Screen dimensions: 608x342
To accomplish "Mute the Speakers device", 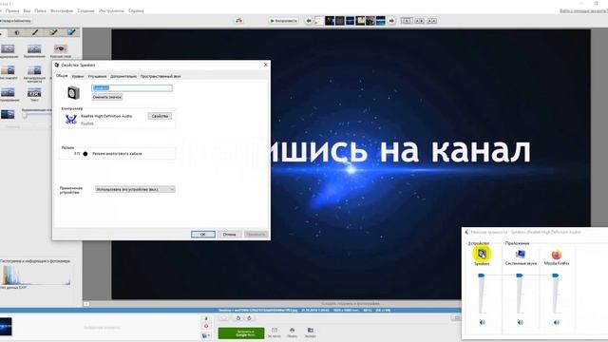I will tap(483, 322).
